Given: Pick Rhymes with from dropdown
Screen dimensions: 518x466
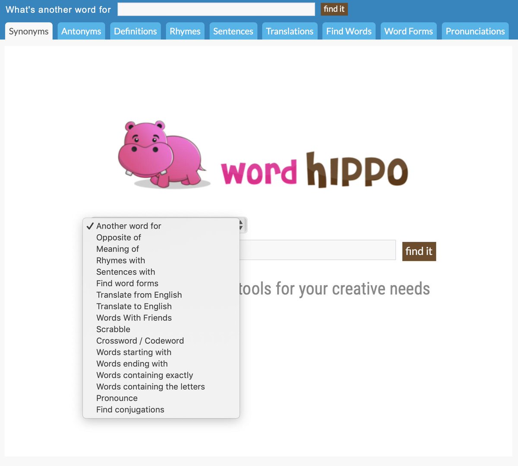Looking at the screenshot, I should [x=161, y=260].
